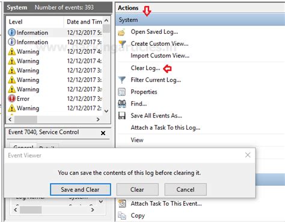This screenshot has height=222, width=285.
Task: Click the Save All Events floppy icon
Action: [122, 116]
